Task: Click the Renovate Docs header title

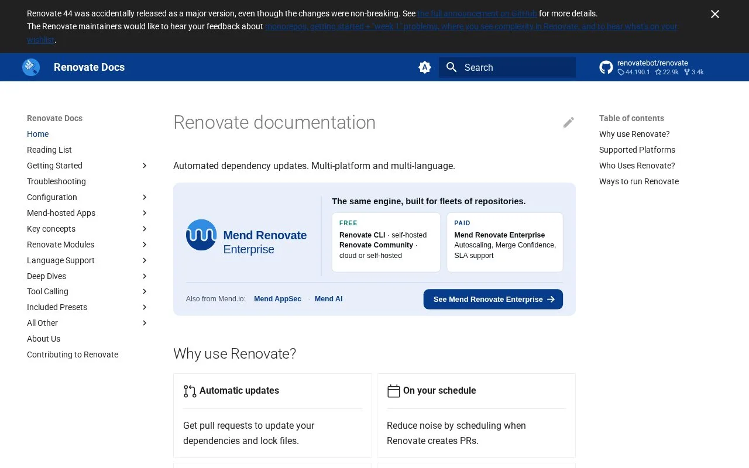Action: click(x=89, y=67)
